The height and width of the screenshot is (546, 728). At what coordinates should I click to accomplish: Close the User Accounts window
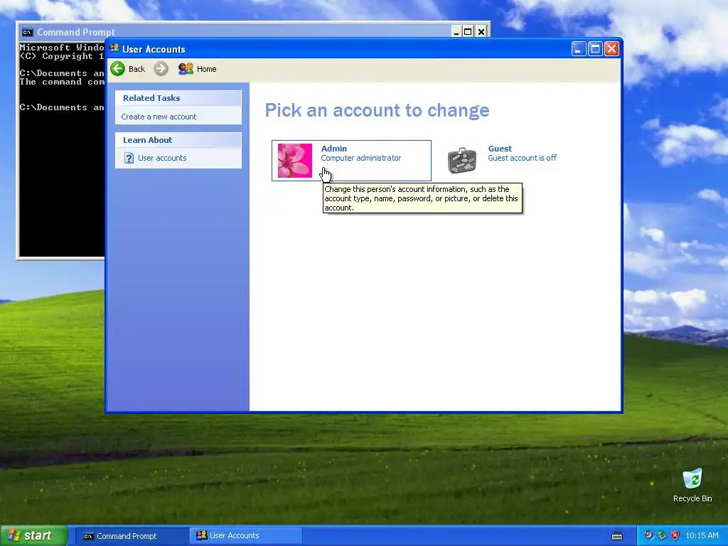[x=612, y=49]
